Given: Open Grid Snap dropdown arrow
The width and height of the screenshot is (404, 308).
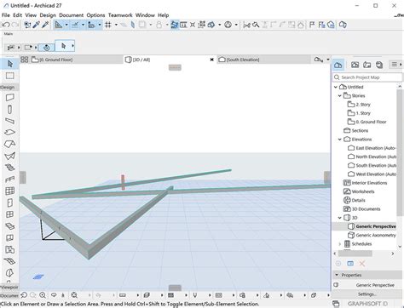Looking at the screenshot, I should (x=116, y=25).
